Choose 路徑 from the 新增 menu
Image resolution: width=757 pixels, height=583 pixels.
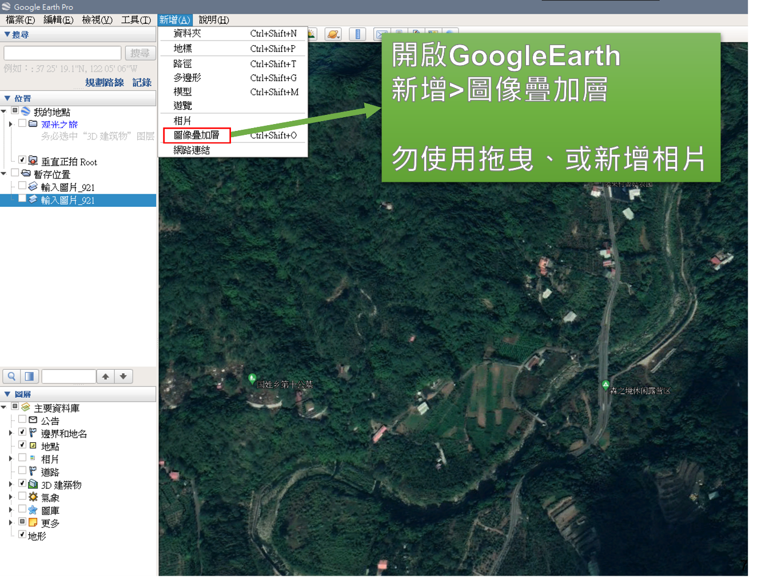coord(233,63)
